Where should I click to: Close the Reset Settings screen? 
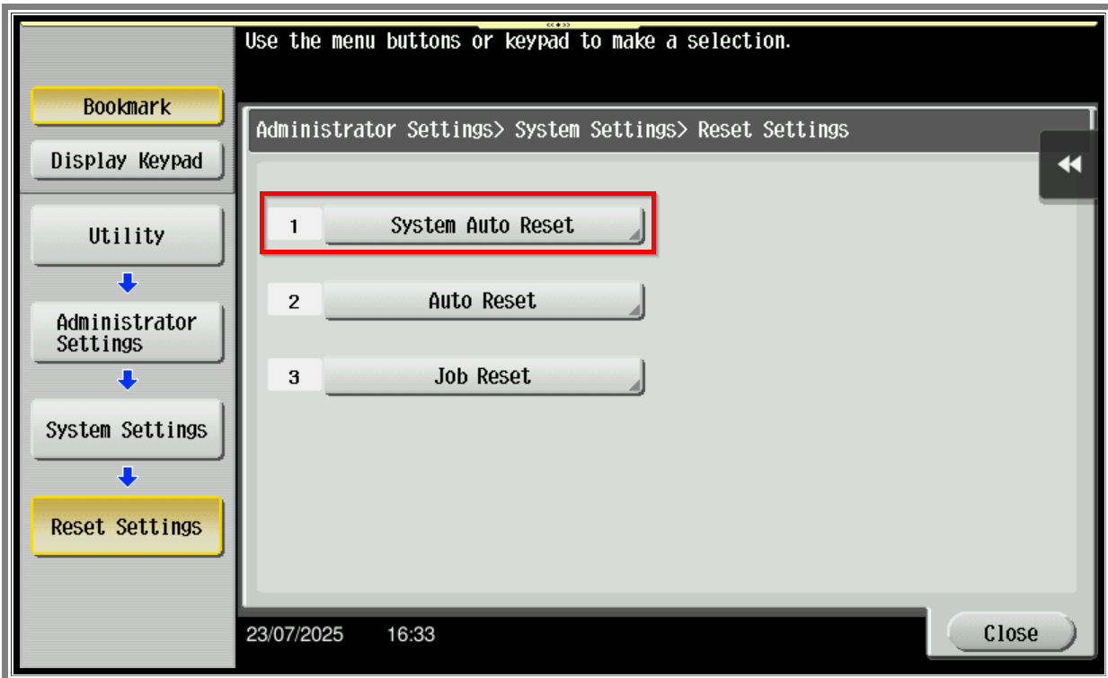(1011, 634)
